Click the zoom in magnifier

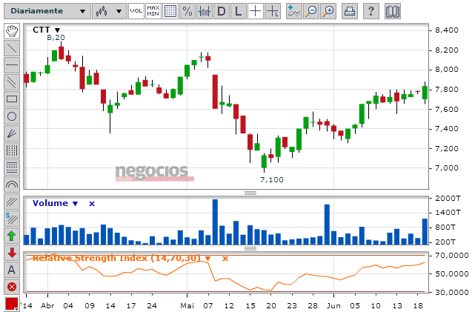(328, 11)
